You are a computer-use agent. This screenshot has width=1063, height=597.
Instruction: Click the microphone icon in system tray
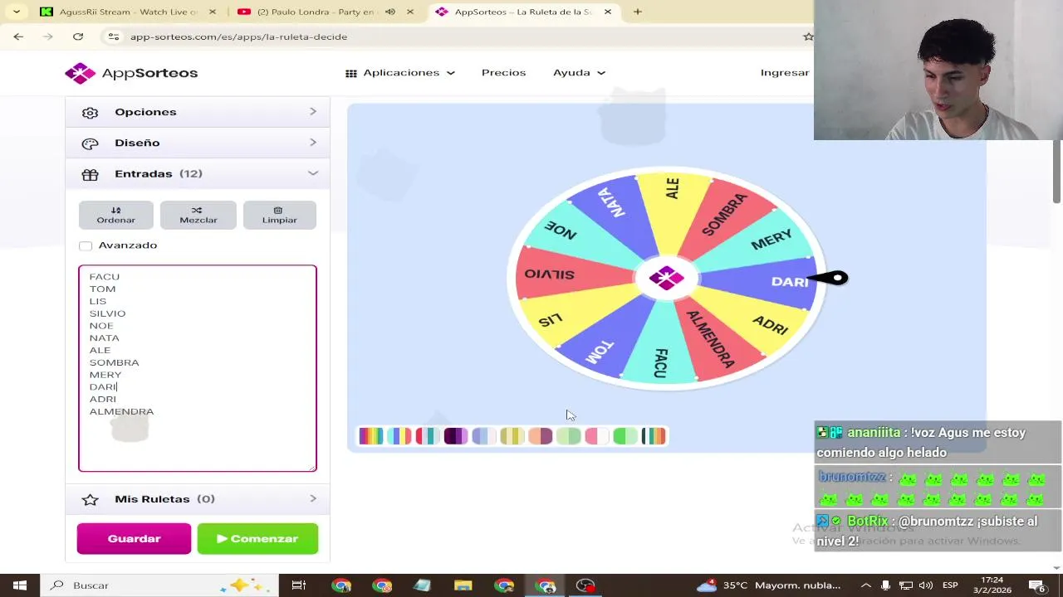point(885,585)
